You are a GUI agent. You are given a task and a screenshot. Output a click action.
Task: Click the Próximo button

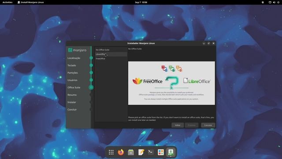pos(192,125)
